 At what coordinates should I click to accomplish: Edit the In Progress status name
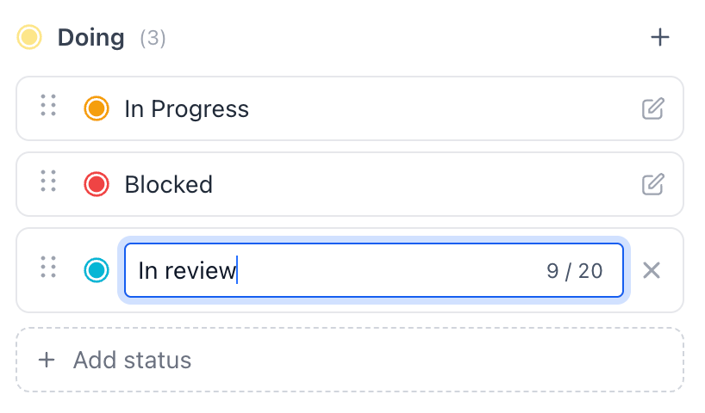(652, 108)
